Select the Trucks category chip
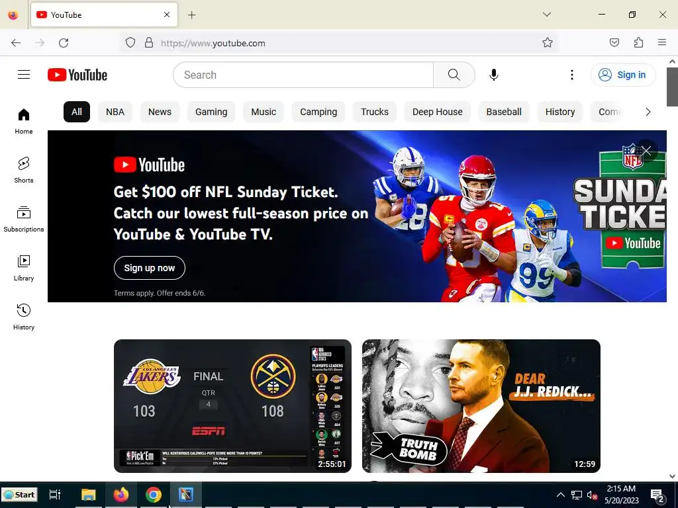The image size is (678, 508). coord(375,112)
